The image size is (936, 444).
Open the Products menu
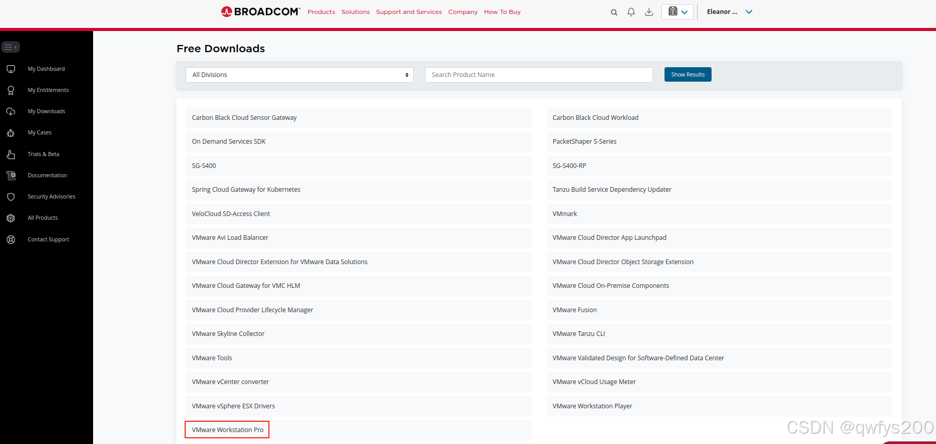[321, 12]
